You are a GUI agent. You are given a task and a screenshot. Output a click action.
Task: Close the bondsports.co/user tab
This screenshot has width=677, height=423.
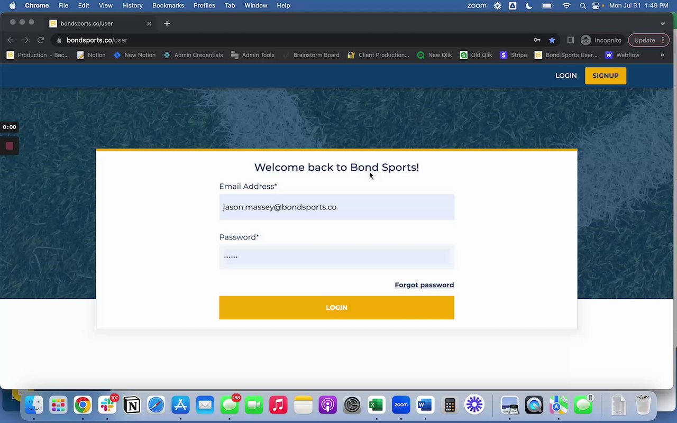click(149, 23)
